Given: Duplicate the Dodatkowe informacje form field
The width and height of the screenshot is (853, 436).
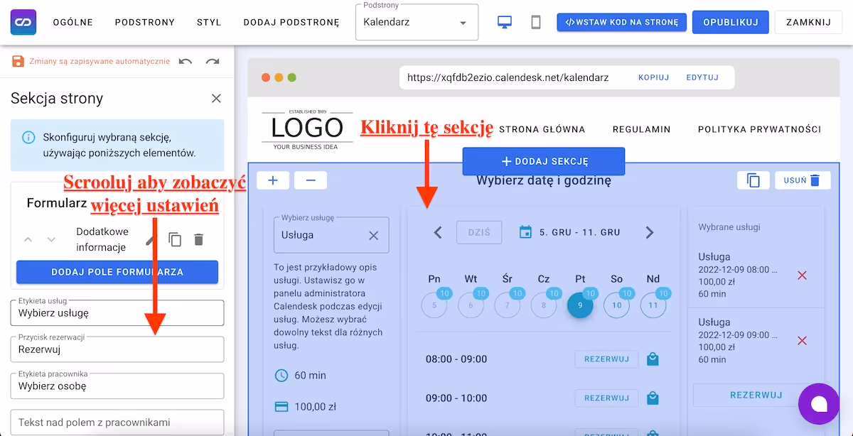Looking at the screenshot, I should click(175, 239).
